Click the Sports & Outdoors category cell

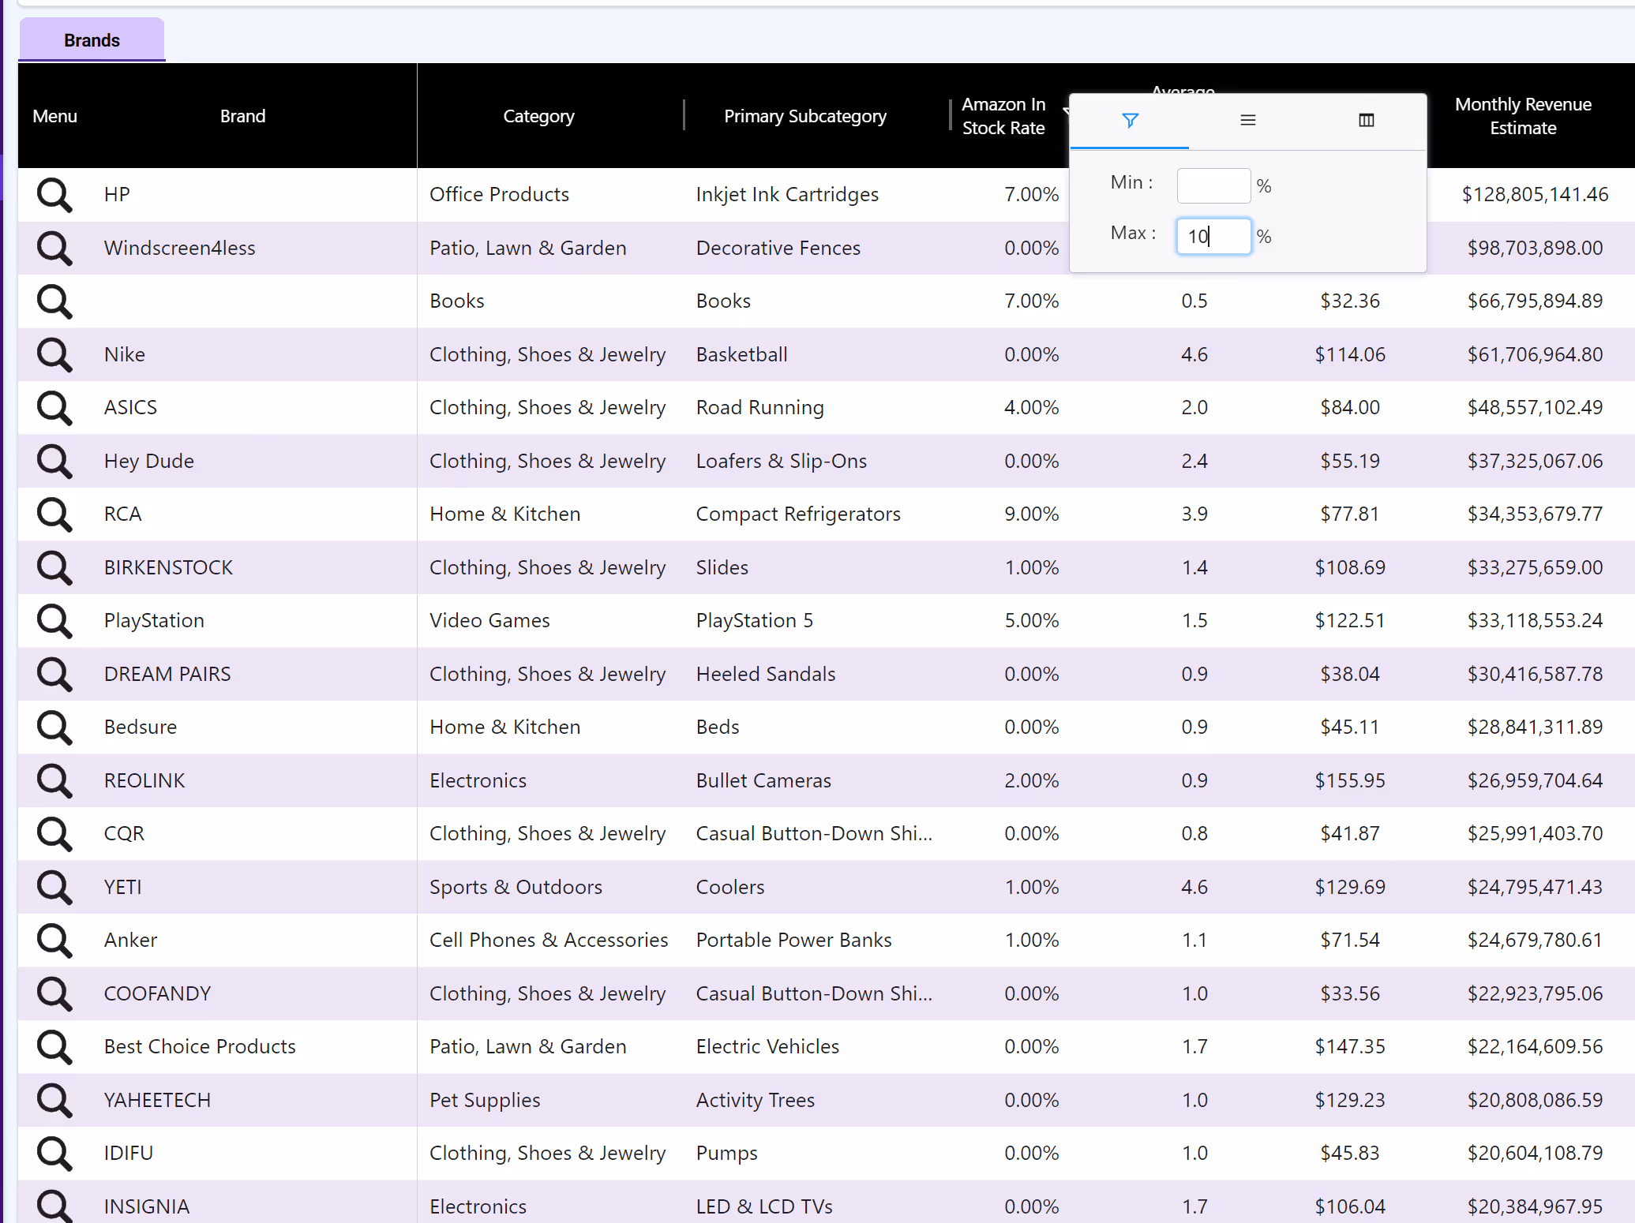pyautogui.click(x=516, y=887)
